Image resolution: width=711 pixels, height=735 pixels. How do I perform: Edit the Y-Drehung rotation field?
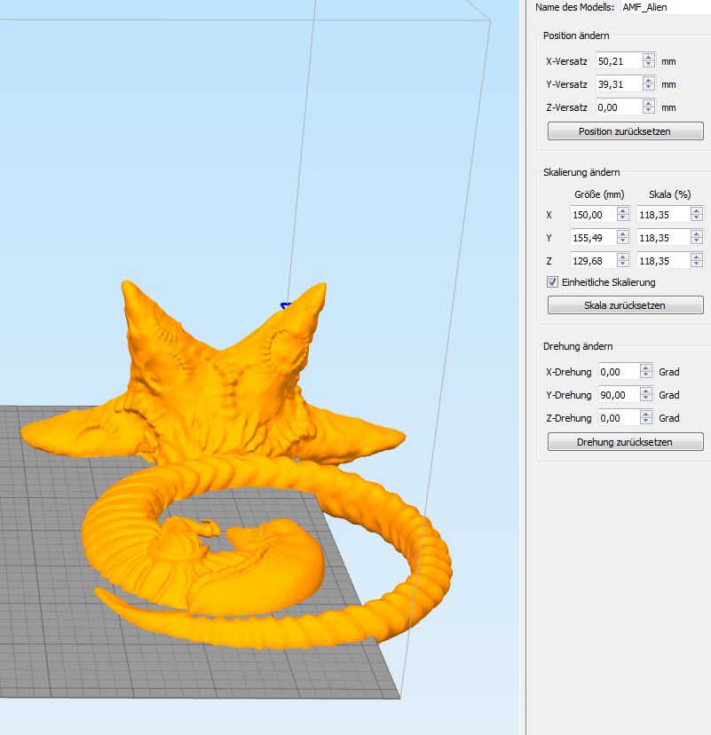(620, 395)
